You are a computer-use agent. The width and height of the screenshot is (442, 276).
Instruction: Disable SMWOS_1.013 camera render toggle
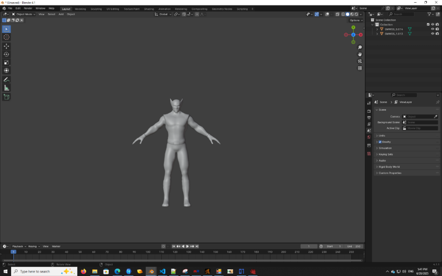coord(437,34)
